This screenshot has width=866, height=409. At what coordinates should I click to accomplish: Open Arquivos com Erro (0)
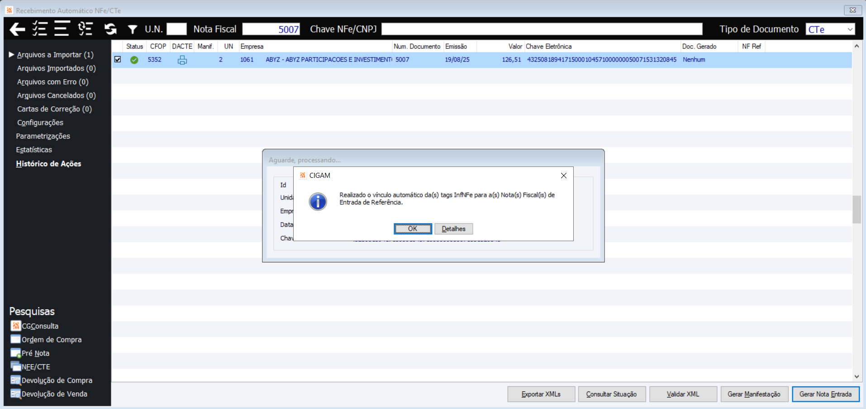tap(53, 82)
